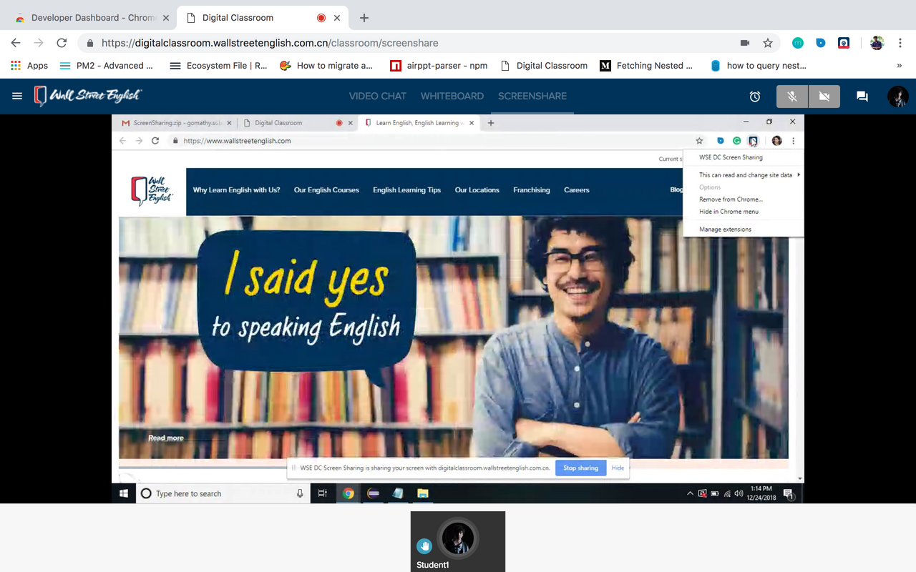Click 'Our Locations' nav item
The image size is (916, 572).
click(x=477, y=190)
